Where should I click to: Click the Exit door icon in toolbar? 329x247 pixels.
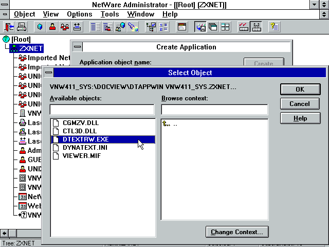tap(9, 27)
